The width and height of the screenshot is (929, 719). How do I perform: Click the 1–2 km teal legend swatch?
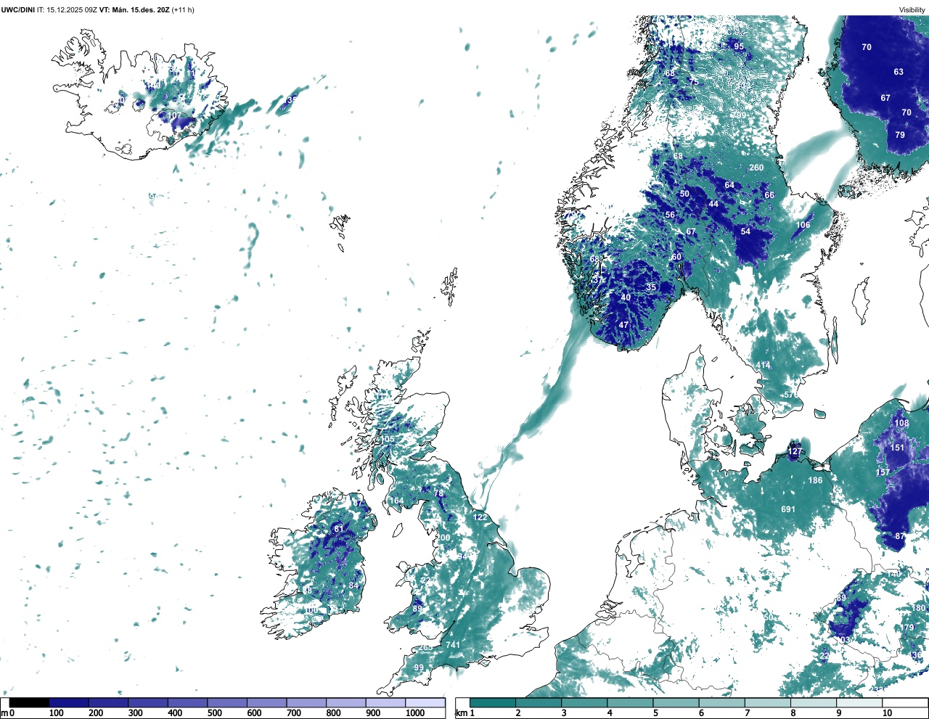[494, 702]
